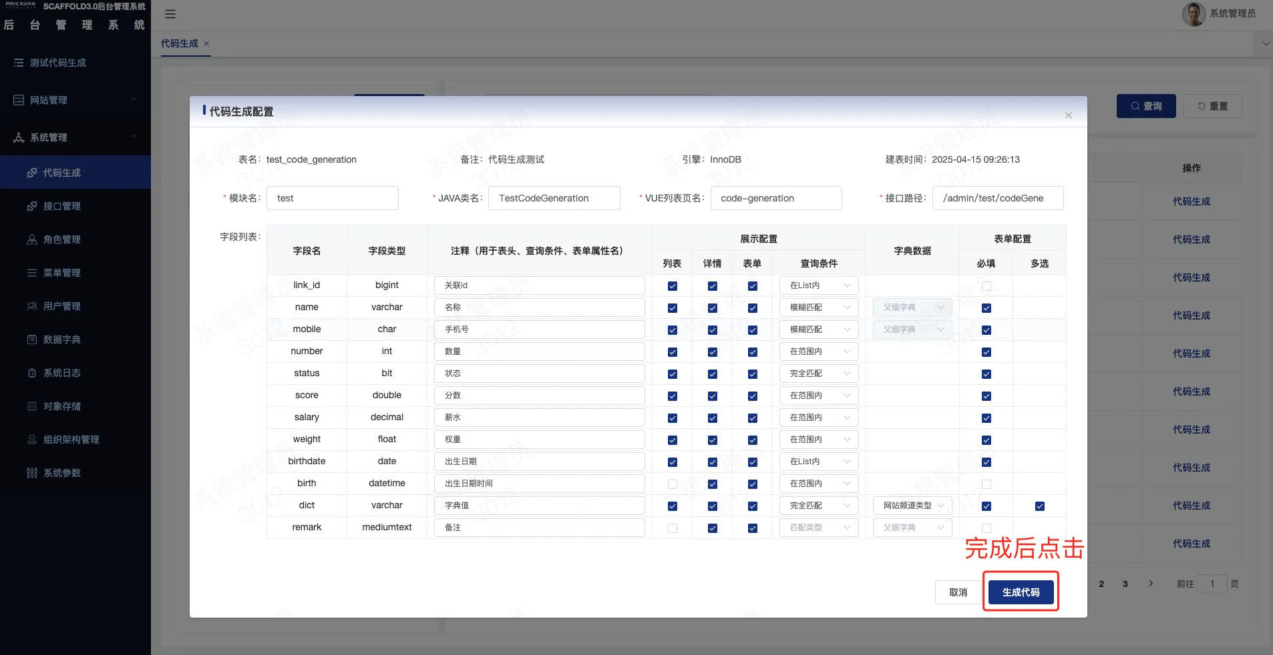Expand the 网站管理 sidebar menu
Screen dimensions: 1273x655
(x=75, y=100)
